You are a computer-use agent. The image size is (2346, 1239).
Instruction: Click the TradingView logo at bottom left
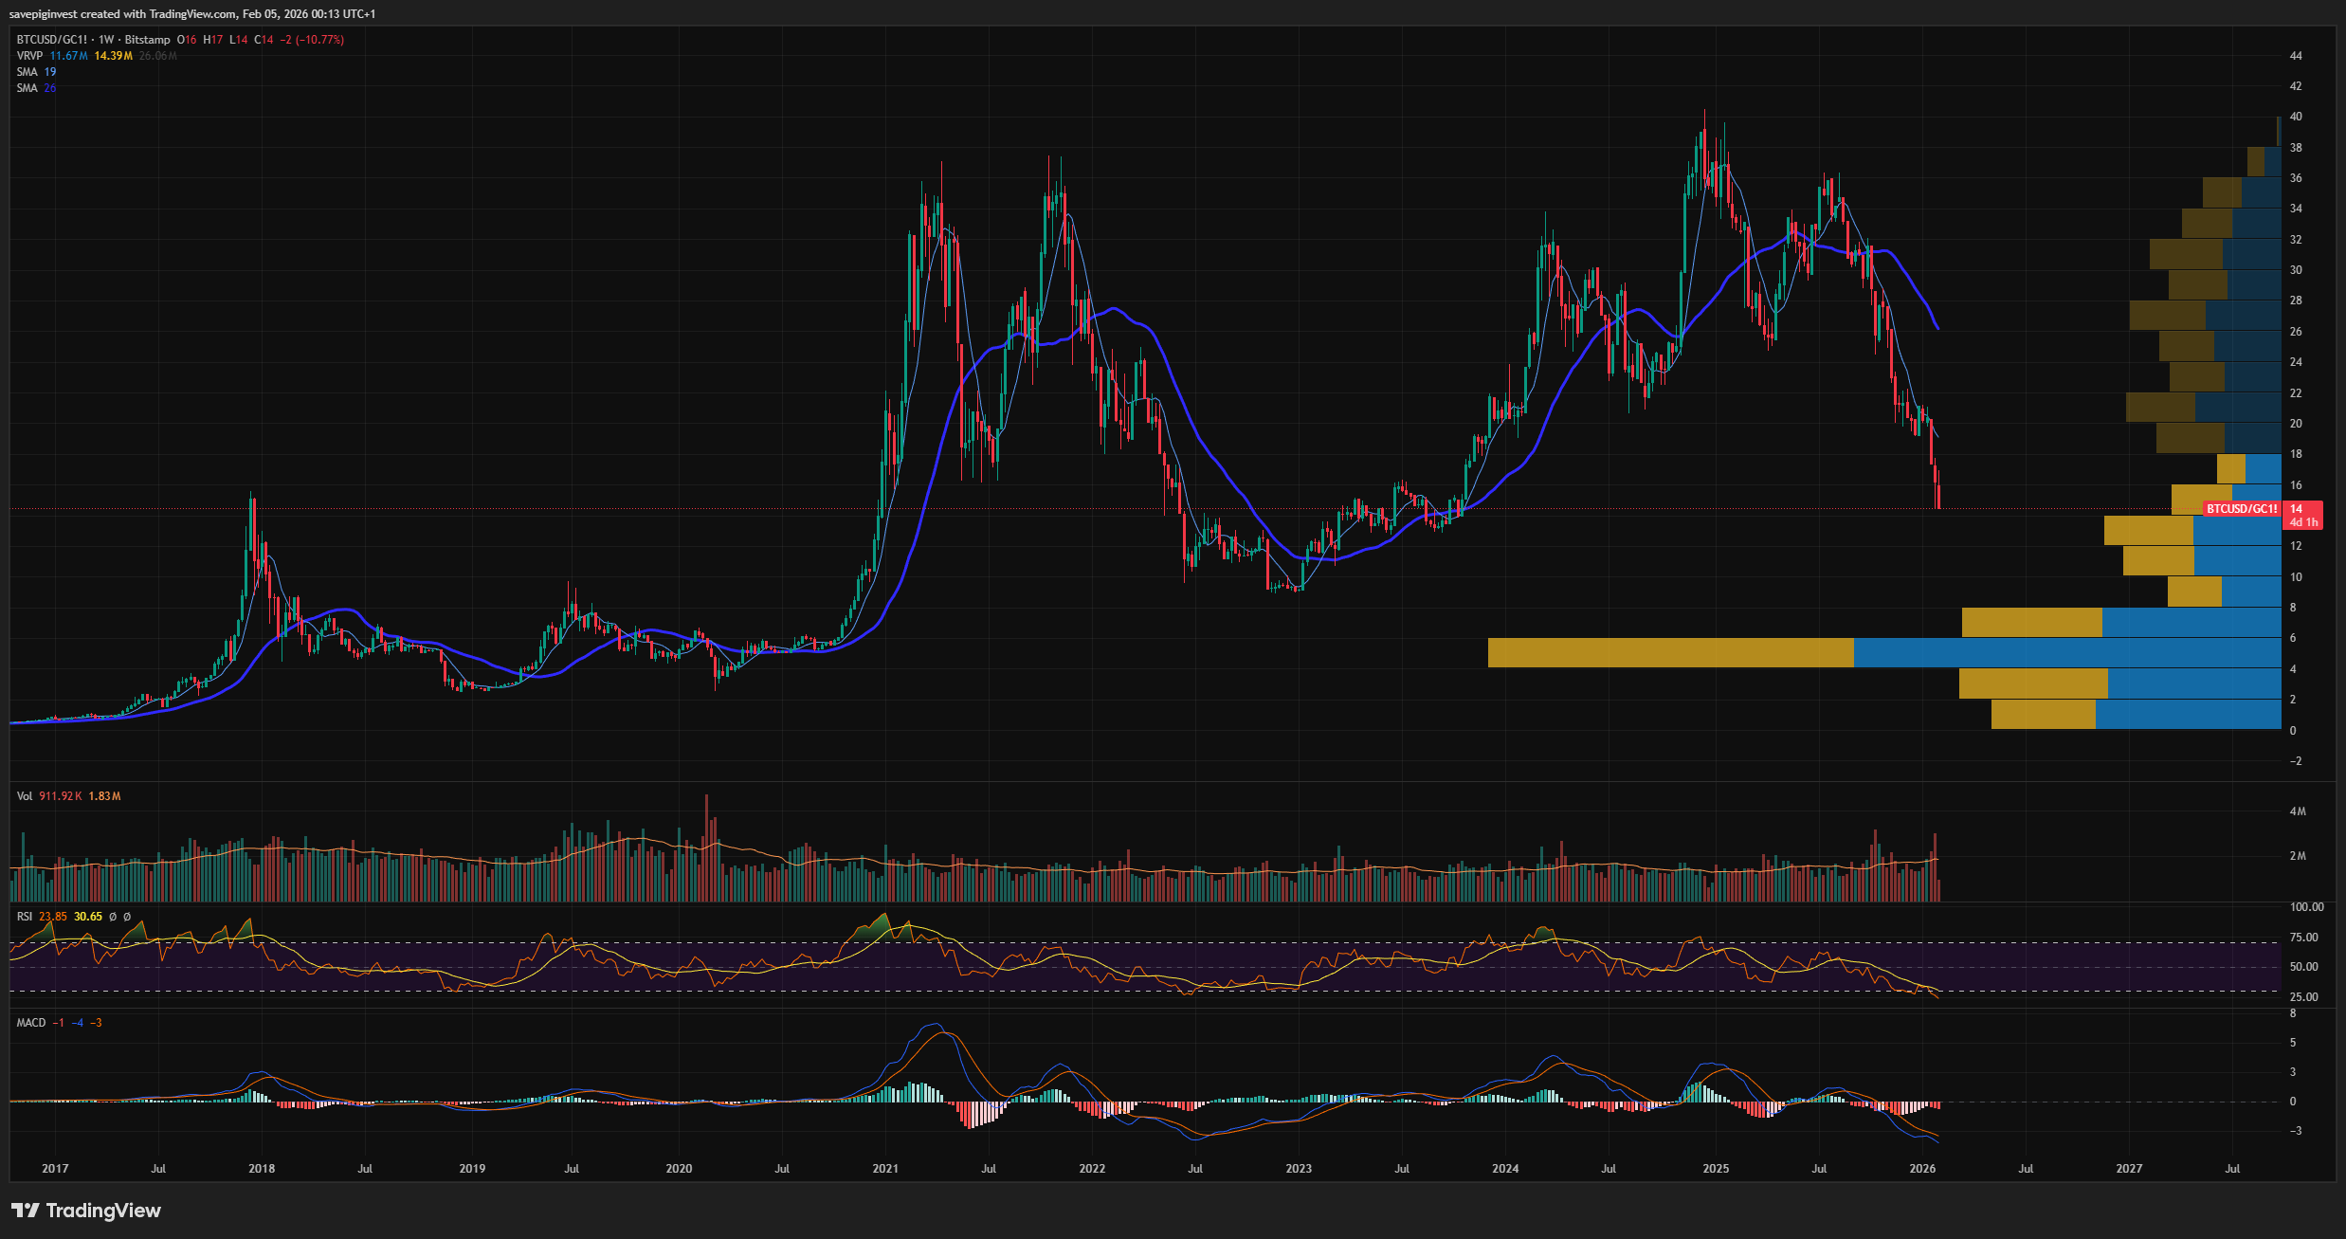tap(86, 1211)
